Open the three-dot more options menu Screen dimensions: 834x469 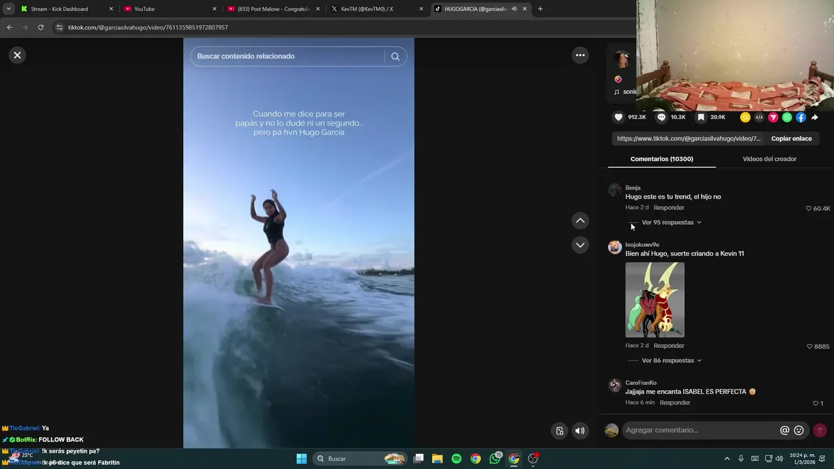tap(580, 55)
